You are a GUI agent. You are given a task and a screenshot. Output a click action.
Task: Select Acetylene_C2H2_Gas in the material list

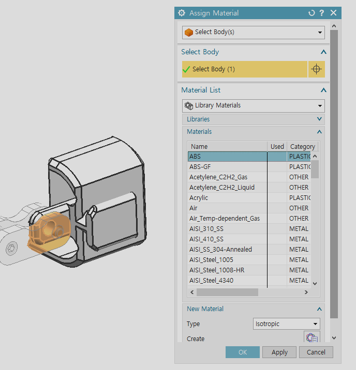coord(249,177)
